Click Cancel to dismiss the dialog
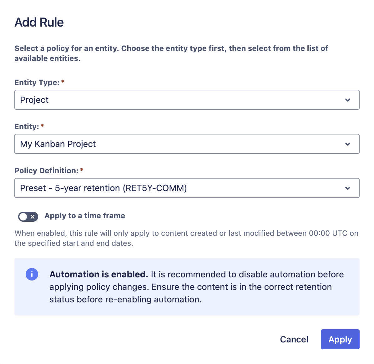The height and width of the screenshot is (364, 374). (x=294, y=339)
